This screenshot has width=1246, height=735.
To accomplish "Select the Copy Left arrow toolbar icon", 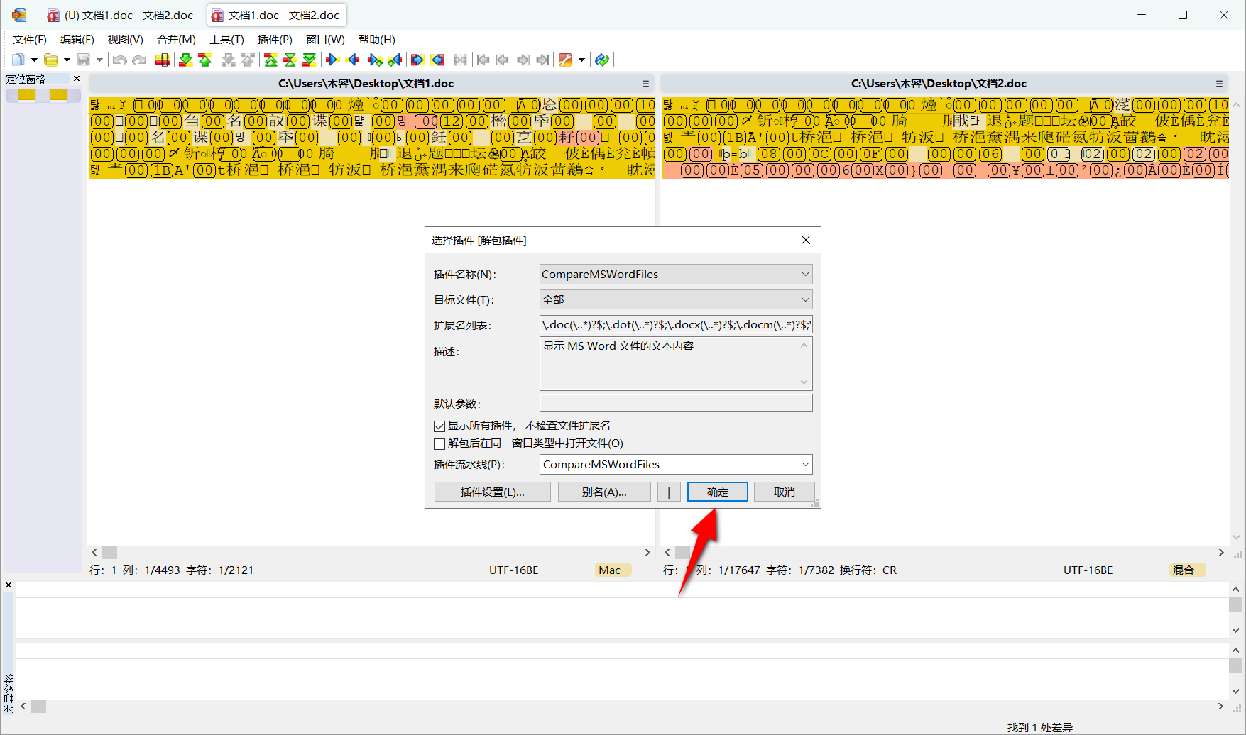I will (353, 60).
